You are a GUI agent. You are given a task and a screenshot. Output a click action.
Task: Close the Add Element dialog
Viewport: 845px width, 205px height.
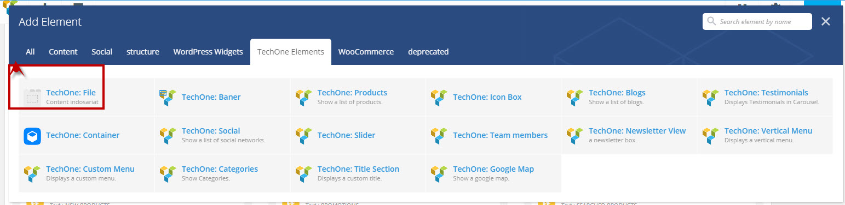826,22
